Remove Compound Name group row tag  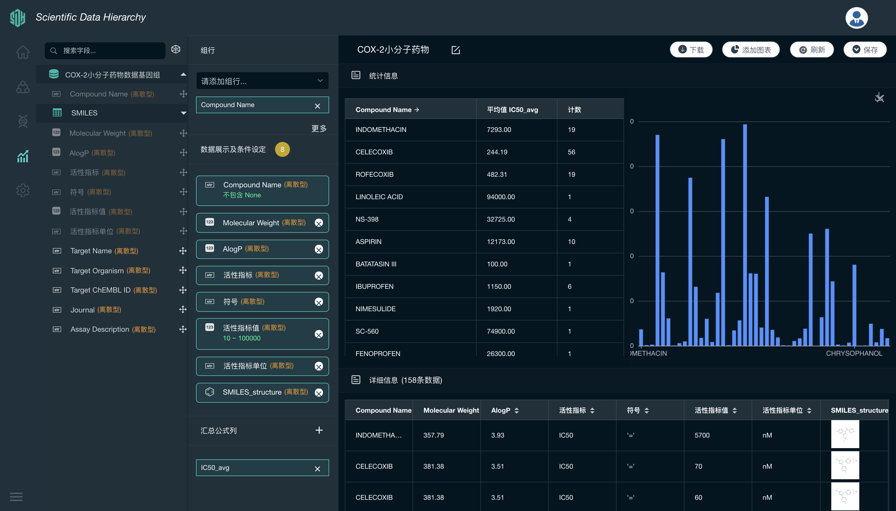click(x=318, y=106)
